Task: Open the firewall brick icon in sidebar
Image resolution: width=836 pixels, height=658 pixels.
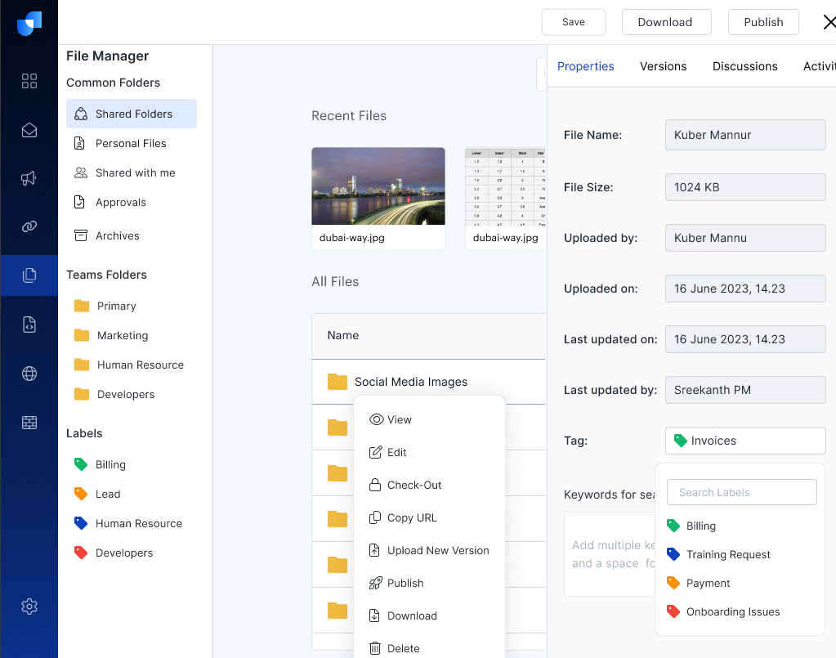Action: [x=29, y=423]
